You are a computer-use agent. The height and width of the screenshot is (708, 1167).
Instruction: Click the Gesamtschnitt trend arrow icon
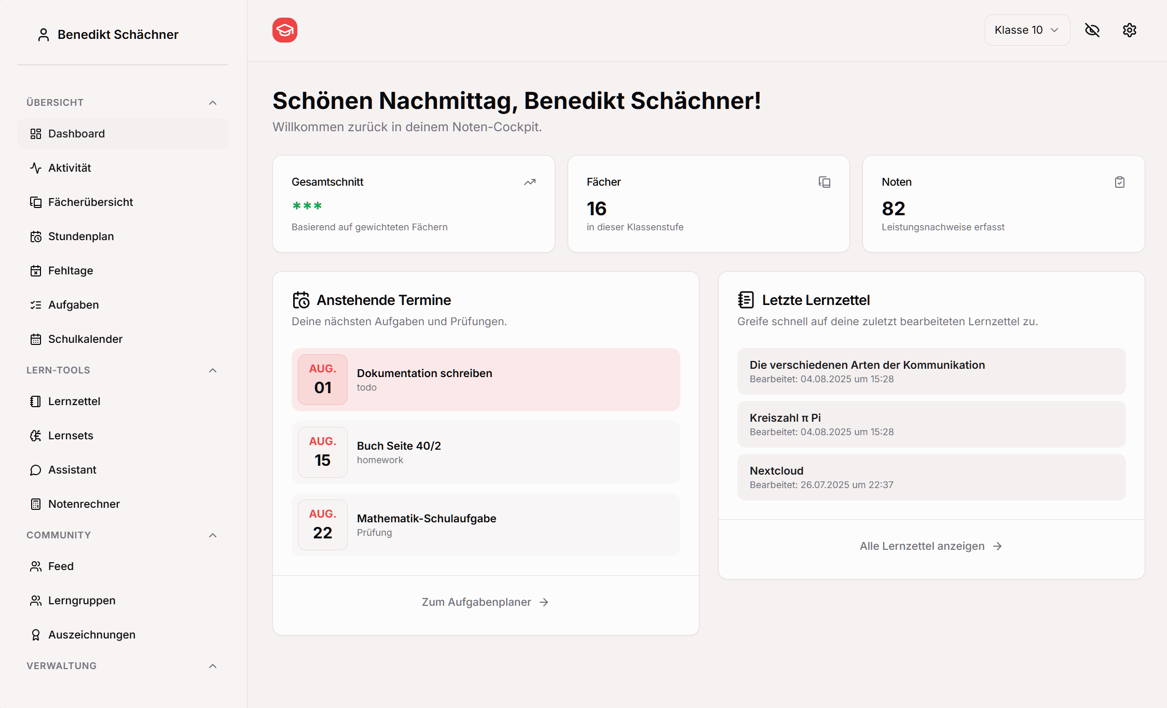pos(529,182)
